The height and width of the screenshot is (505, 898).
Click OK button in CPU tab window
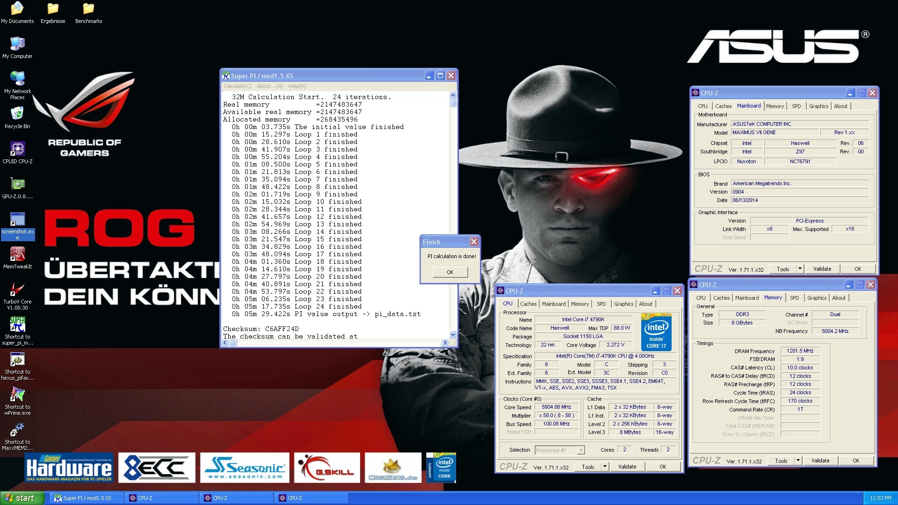click(663, 467)
